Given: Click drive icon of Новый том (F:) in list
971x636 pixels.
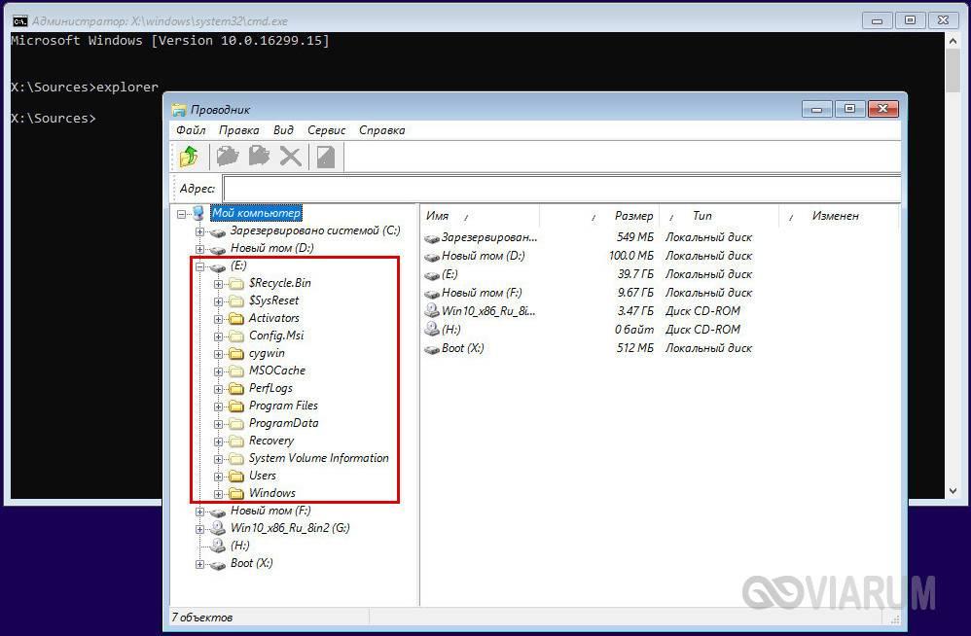Looking at the screenshot, I should [432, 294].
